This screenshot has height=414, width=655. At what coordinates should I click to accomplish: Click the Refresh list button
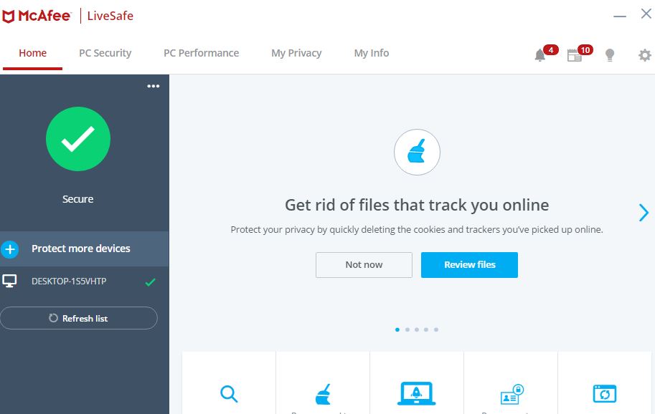click(79, 318)
